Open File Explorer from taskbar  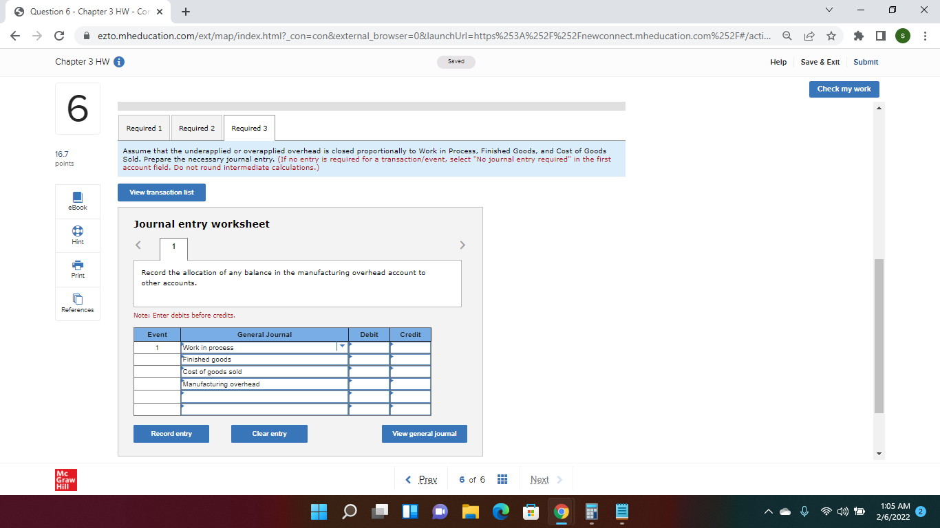(471, 511)
